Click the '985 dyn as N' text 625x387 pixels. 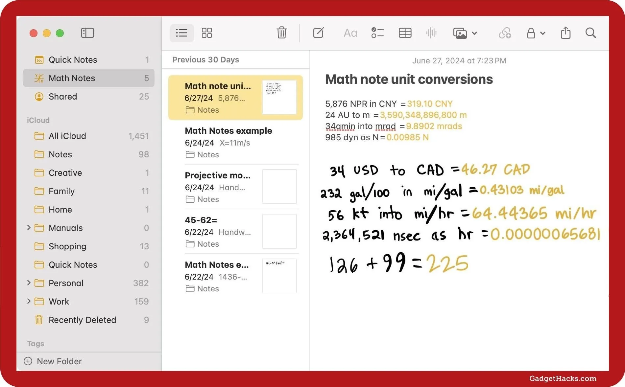point(352,137)
